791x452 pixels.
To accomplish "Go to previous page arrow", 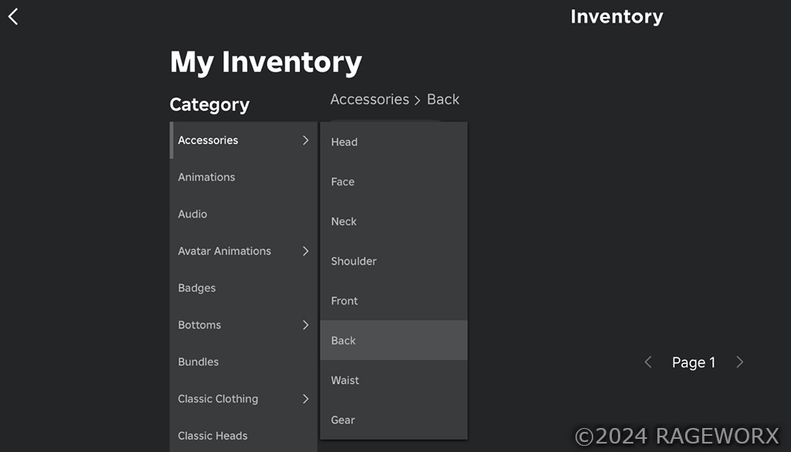I will pos(648,362).
